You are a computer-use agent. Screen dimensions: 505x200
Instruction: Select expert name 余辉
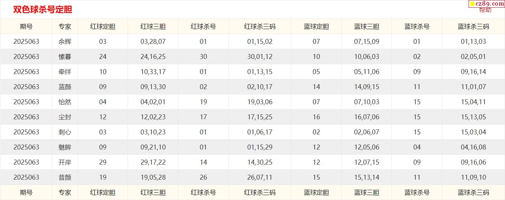point(65,41)
